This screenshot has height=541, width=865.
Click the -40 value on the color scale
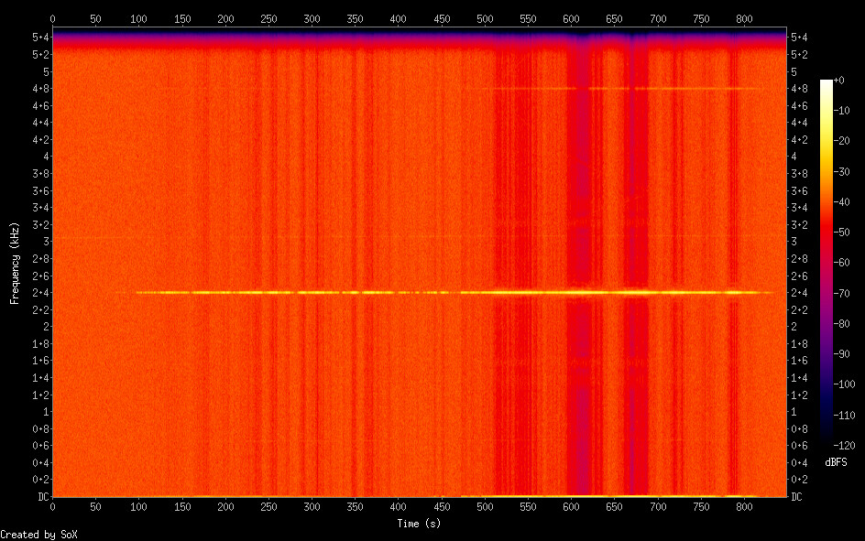pyautogui.click(x=839, y=202)
